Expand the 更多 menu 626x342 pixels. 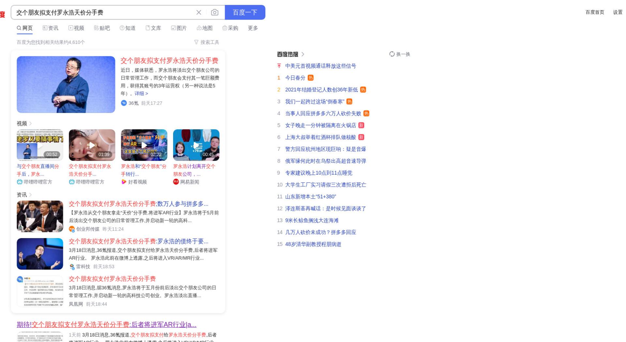253,28
